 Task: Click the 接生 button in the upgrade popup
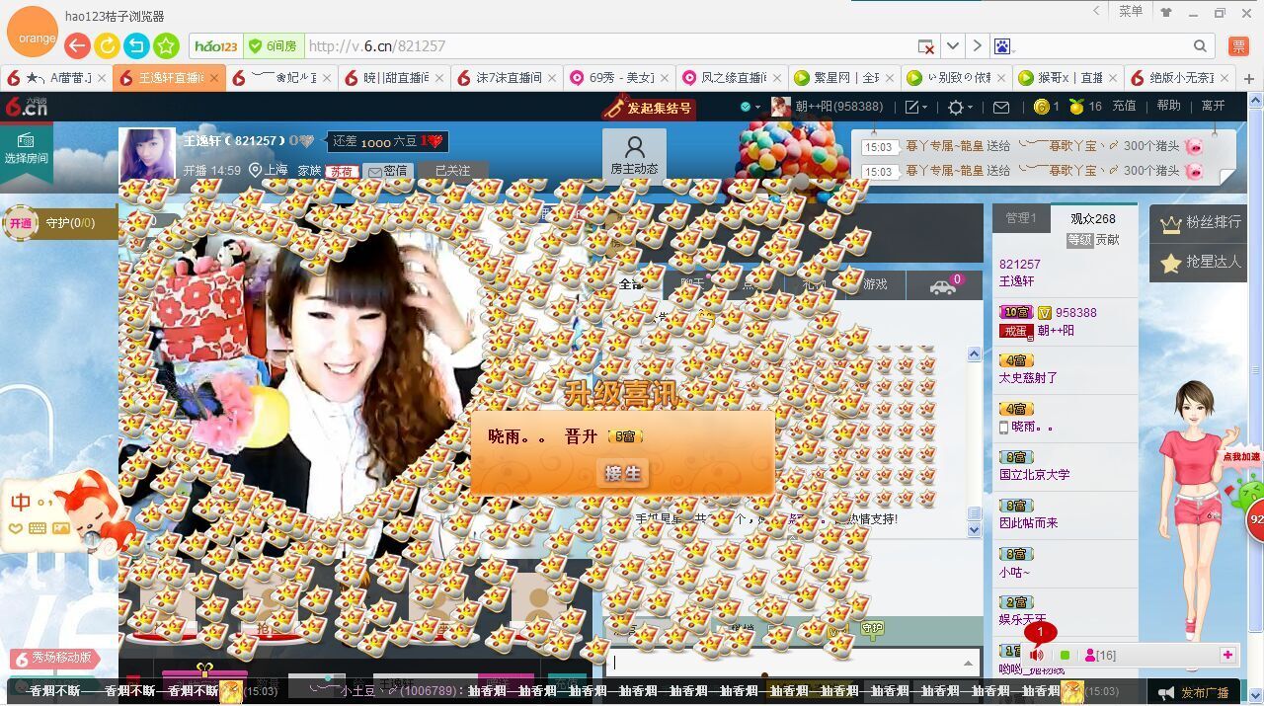point(623,473)
